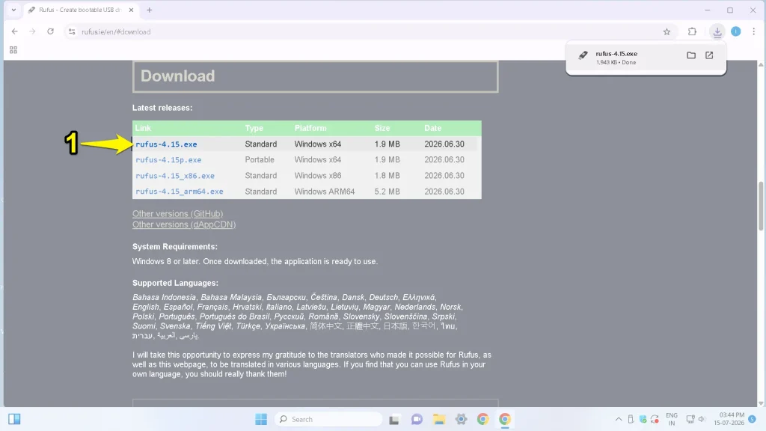Viewport: 766px width, 431px height.
Task: Download rufus-4.15_x86.exe link
Action: 175,176
